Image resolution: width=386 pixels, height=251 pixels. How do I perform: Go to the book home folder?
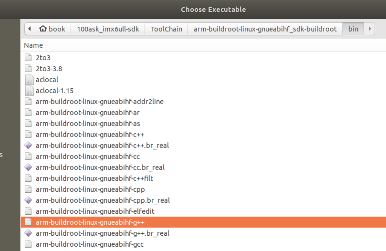tap(53, 29)
